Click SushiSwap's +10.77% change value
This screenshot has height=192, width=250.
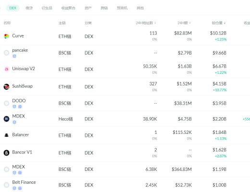tap(220, 90)
